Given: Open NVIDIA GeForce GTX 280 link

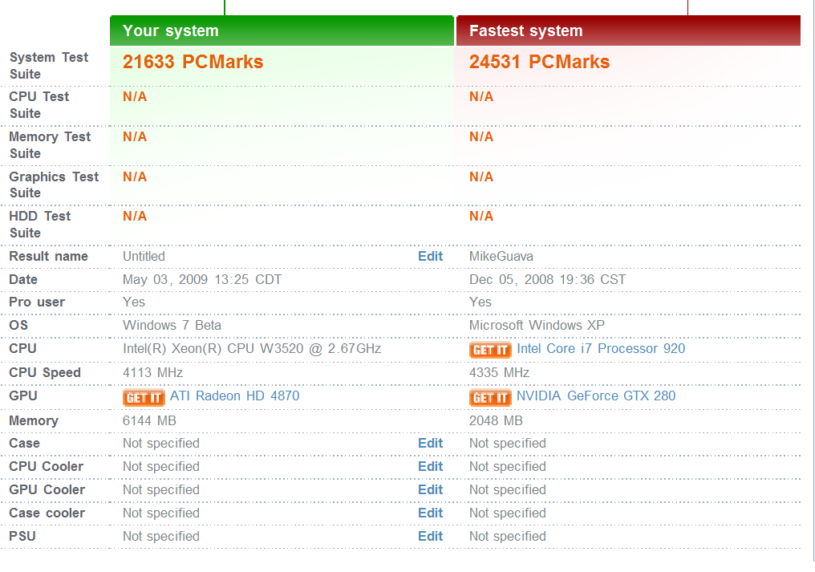Looking at the screenshot, I should pyautogui.click(x=596, y=396).
